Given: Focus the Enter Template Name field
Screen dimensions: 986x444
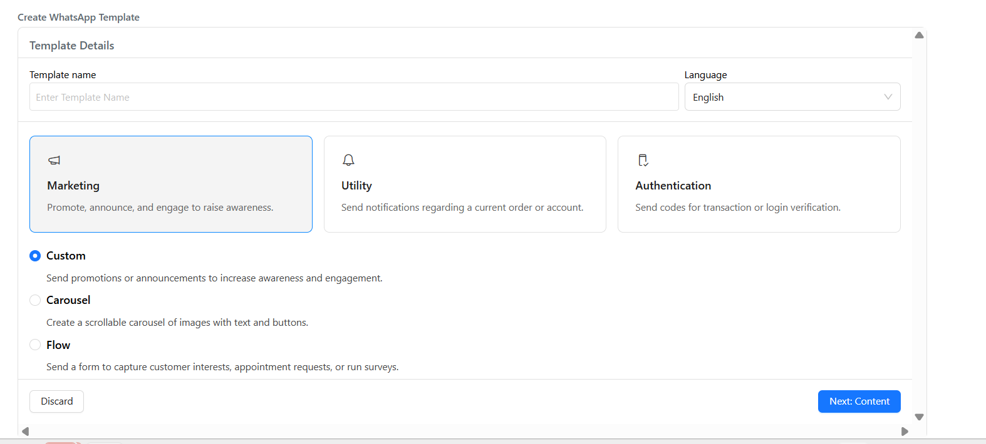Looking at the screenshot, I should [x=354, y=97].
